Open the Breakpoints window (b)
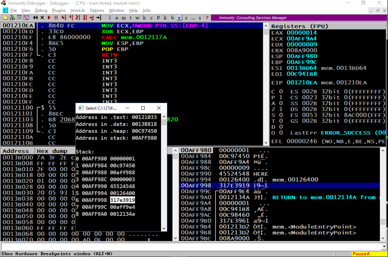This screenshot has height=257, width=388. click(x=172, y=18)
